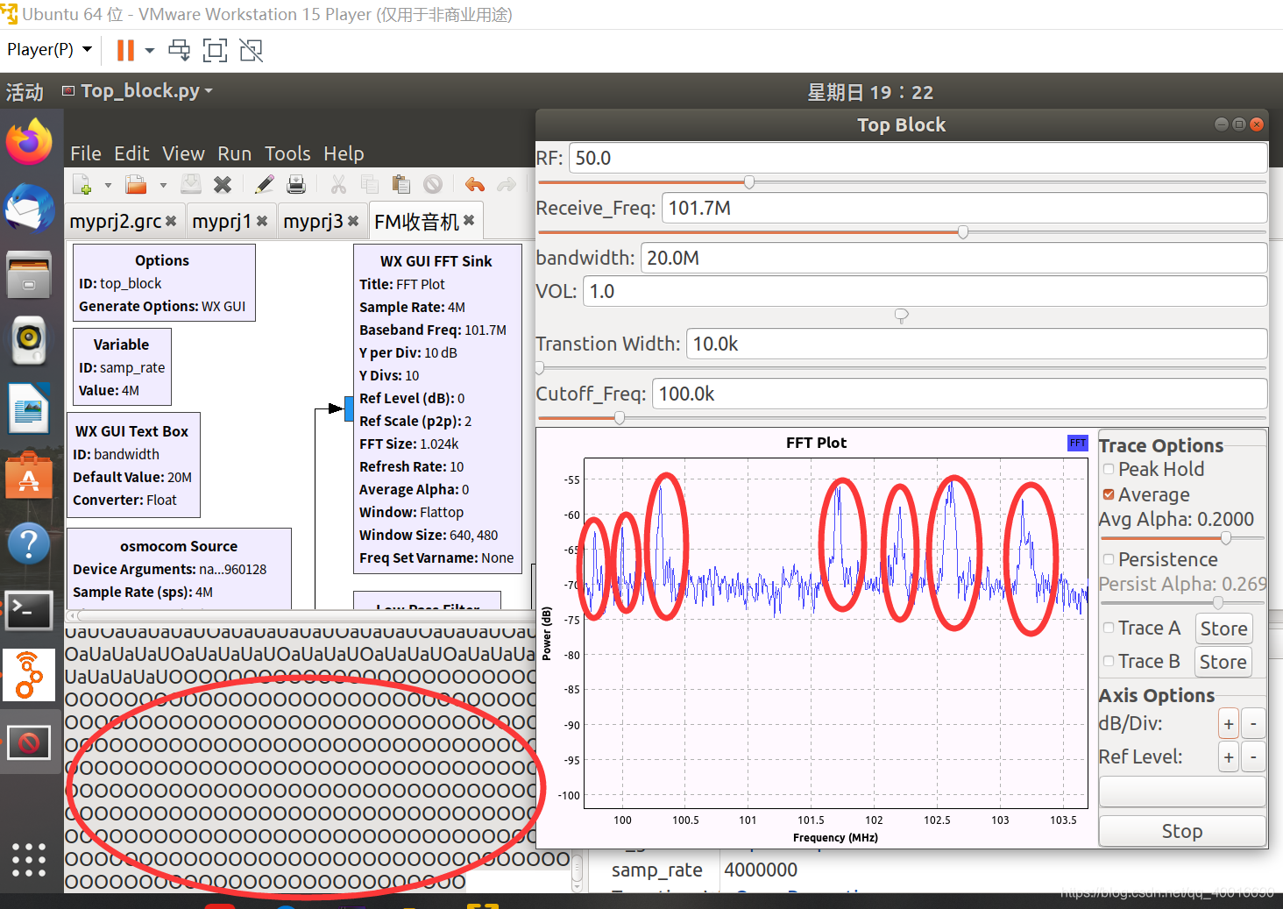This screenshot has height=909, width=1283.
Task: Decrease Ref Level with minus button
Action: tap(1253, 757)
